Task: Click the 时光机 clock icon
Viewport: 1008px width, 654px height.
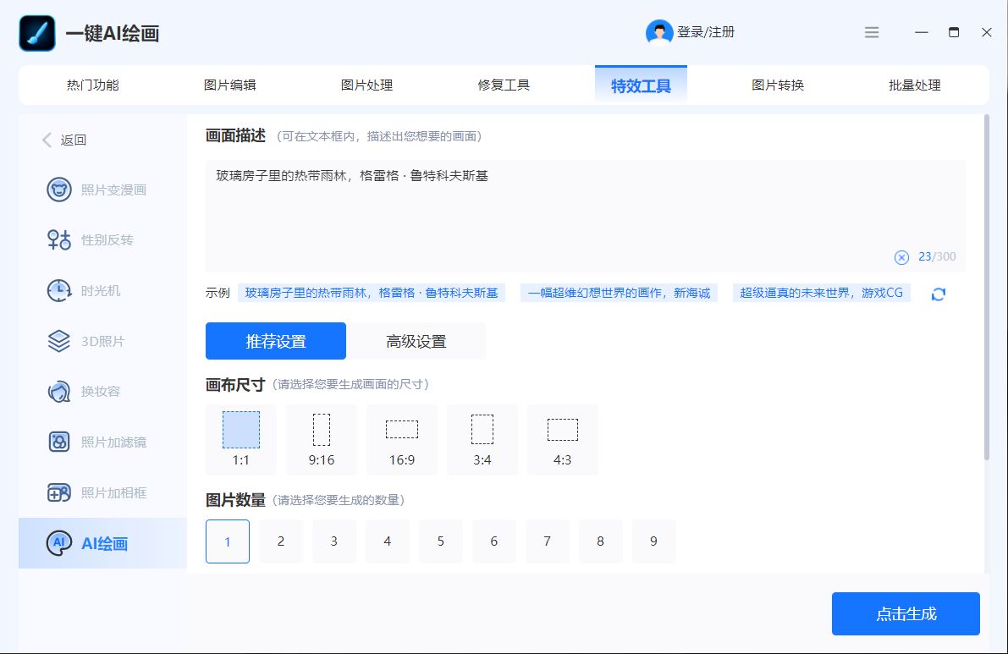Action: pyautogui.click(x=59, y=290)
